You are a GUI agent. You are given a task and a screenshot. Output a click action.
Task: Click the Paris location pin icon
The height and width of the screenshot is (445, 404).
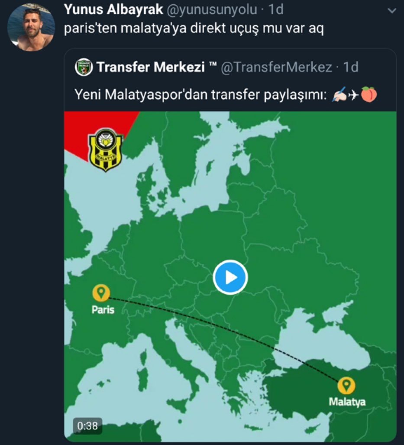(x=101, y=294)
